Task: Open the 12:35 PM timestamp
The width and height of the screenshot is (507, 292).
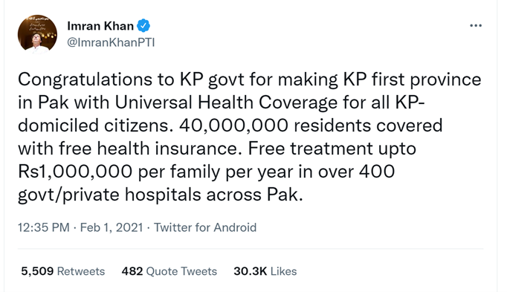Action: (43, 227)
